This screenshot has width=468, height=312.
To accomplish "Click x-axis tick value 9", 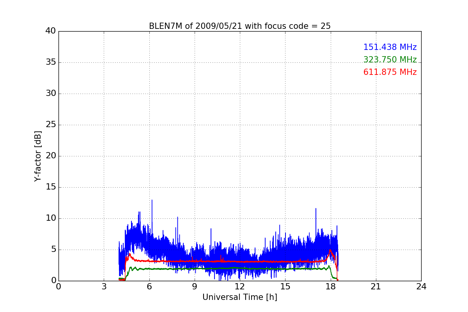I will [x=195, y=287].
